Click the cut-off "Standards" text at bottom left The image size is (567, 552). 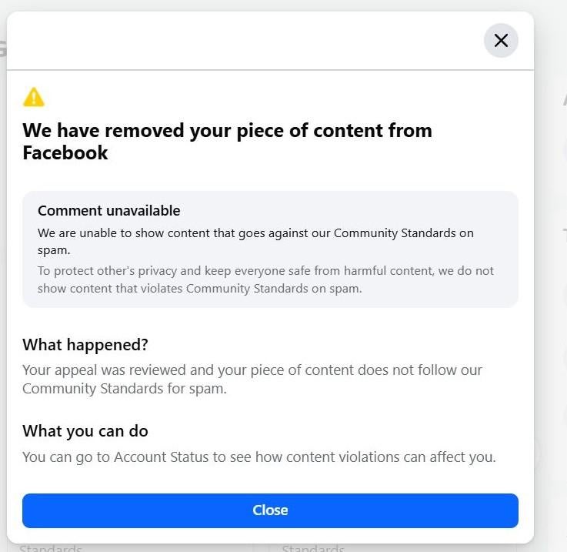tap(50, 548)
